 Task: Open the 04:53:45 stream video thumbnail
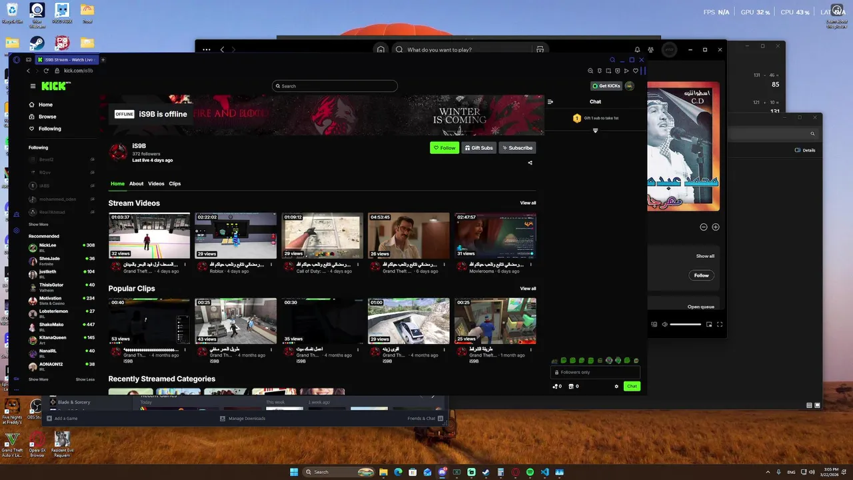click(x=409, y=235)
